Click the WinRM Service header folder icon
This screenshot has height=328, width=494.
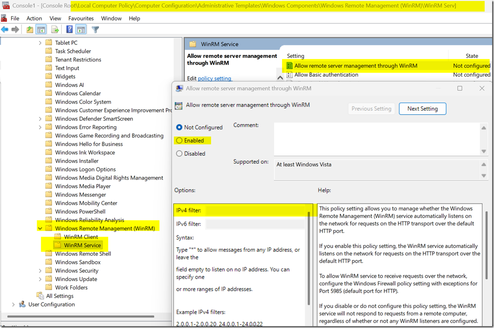coord(193,44)
